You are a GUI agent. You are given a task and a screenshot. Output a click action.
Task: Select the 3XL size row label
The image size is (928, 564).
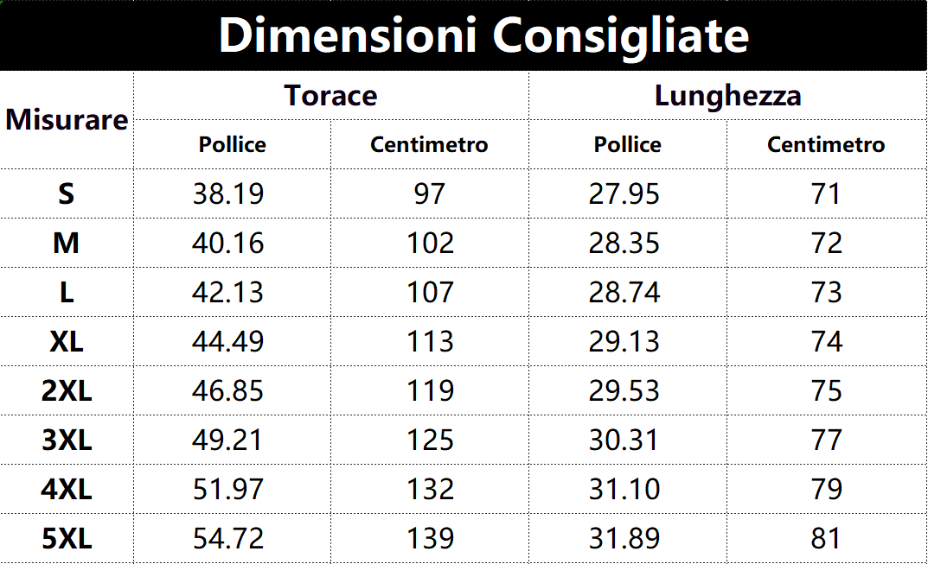point(67,440)
